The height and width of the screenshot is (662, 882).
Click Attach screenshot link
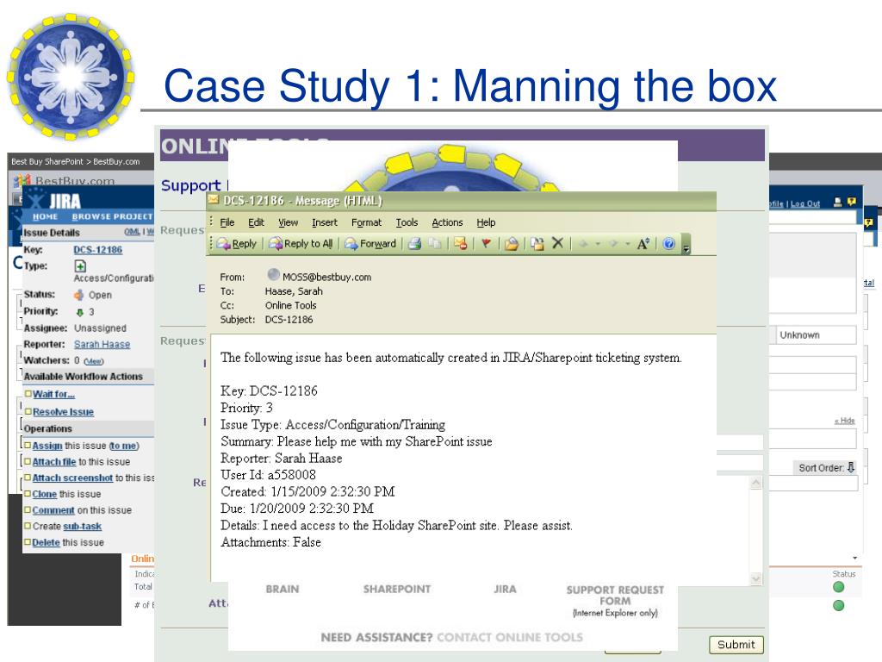click(x=72, y=478)
